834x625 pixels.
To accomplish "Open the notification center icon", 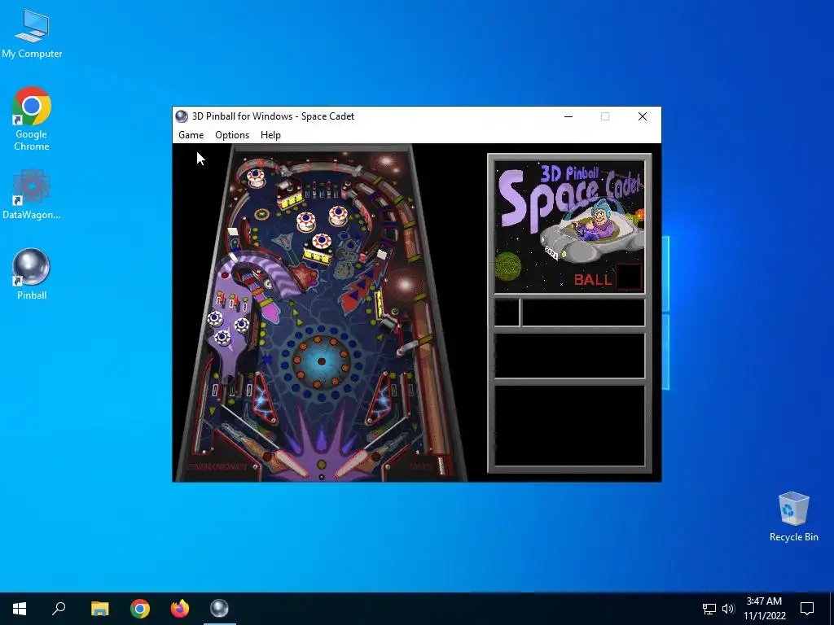I will point(807,609).
